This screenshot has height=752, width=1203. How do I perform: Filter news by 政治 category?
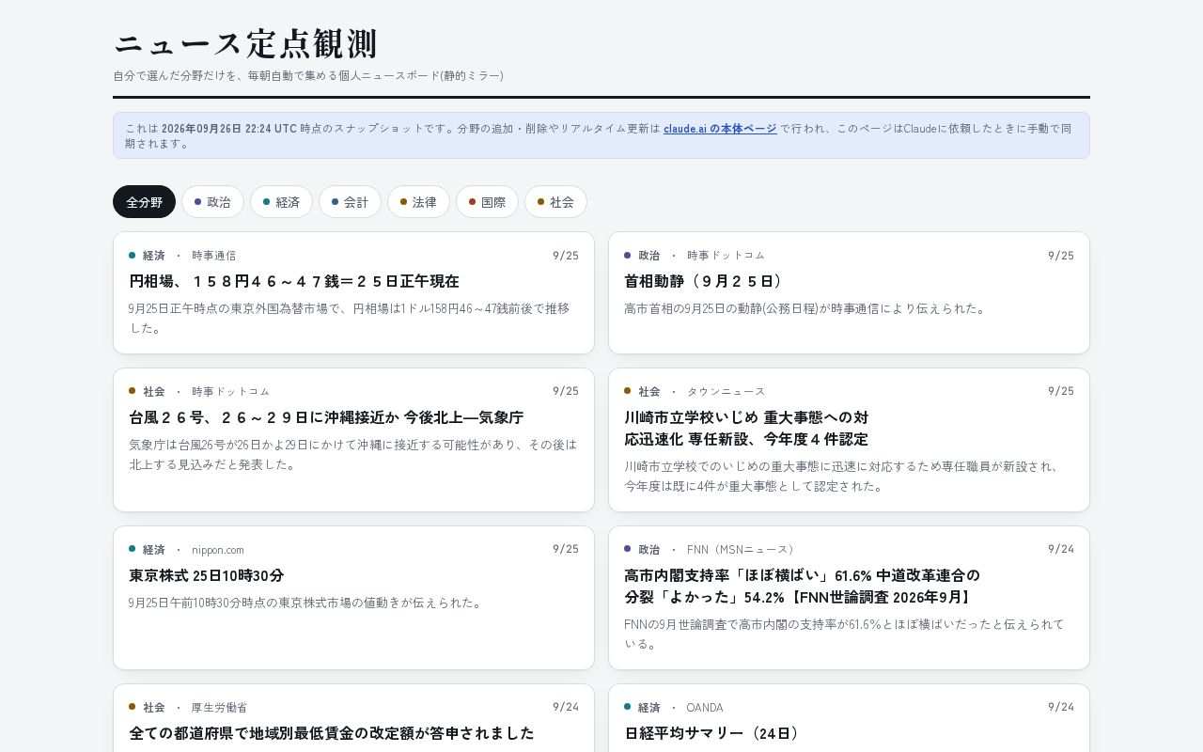click(x=212, y=202)
